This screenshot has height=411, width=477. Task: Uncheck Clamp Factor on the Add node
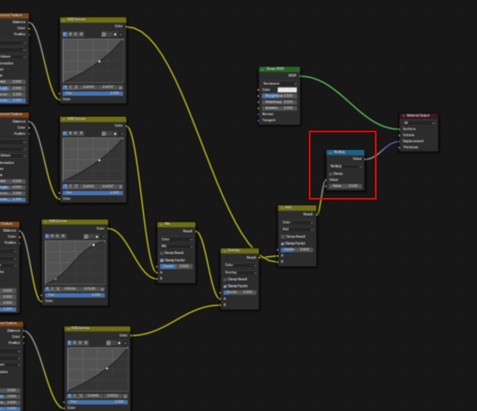coord(283,244)
